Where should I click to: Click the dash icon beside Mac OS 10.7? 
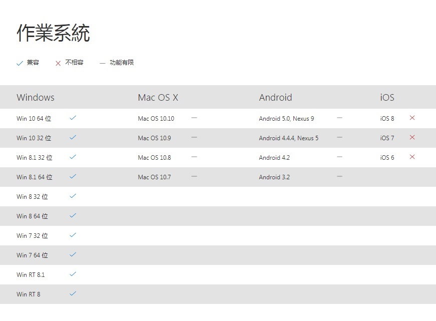(194, 176)
